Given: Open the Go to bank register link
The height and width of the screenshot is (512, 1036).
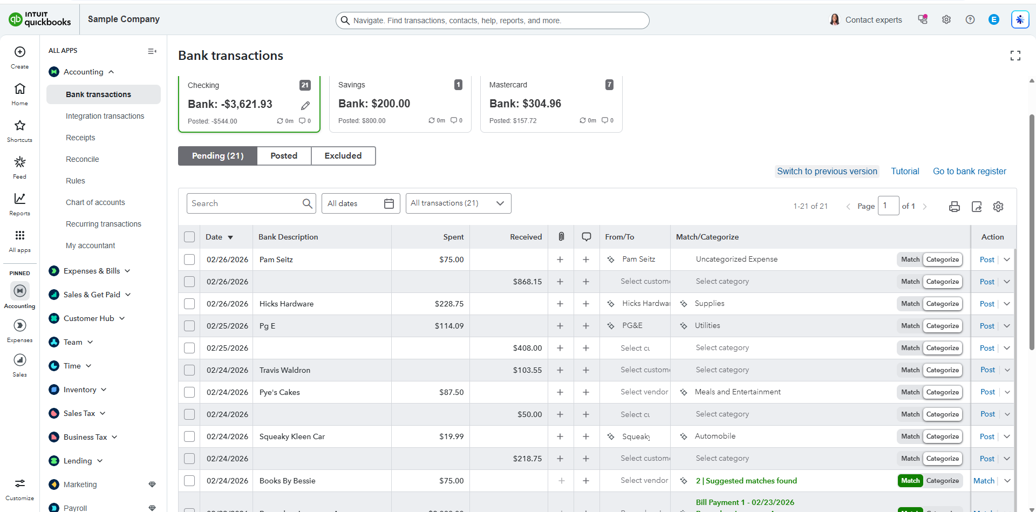Looking at the screenshot, I should pos(970,171).
